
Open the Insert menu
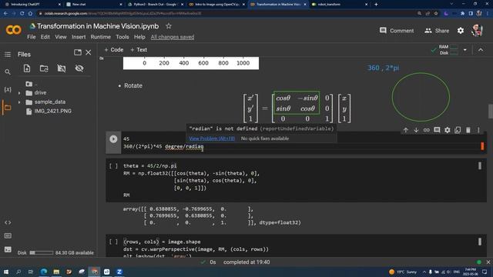[x=79, y=37]
